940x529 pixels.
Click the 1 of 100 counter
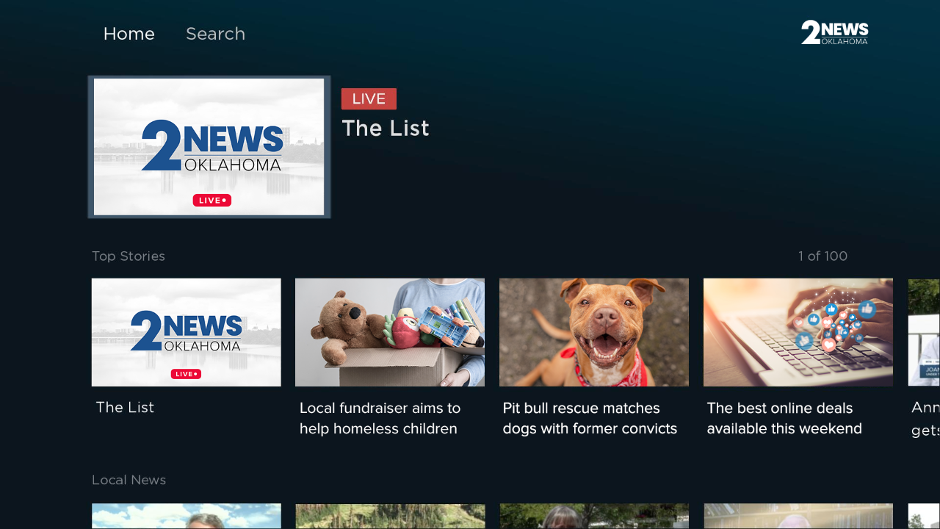822,256
